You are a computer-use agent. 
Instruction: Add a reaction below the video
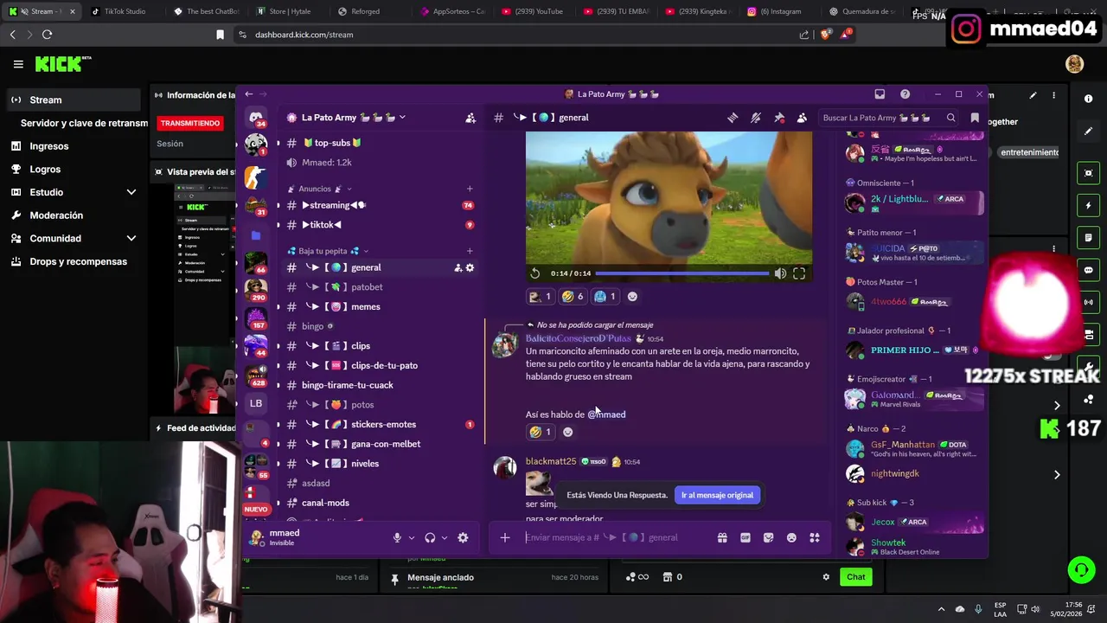[632, 297]
